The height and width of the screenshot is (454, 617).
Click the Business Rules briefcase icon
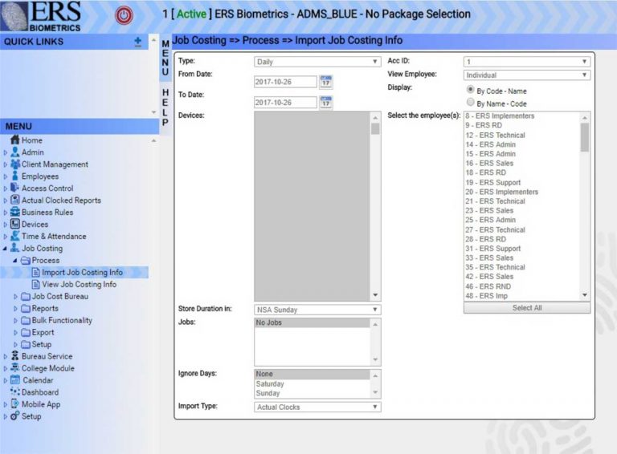click(15, 212)
